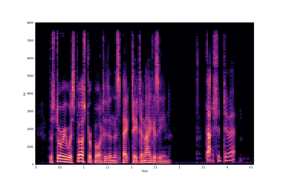282x188 pixels.
Task: Select the 4000 tick on the Hz axis
Action: (x=30, y=93)
